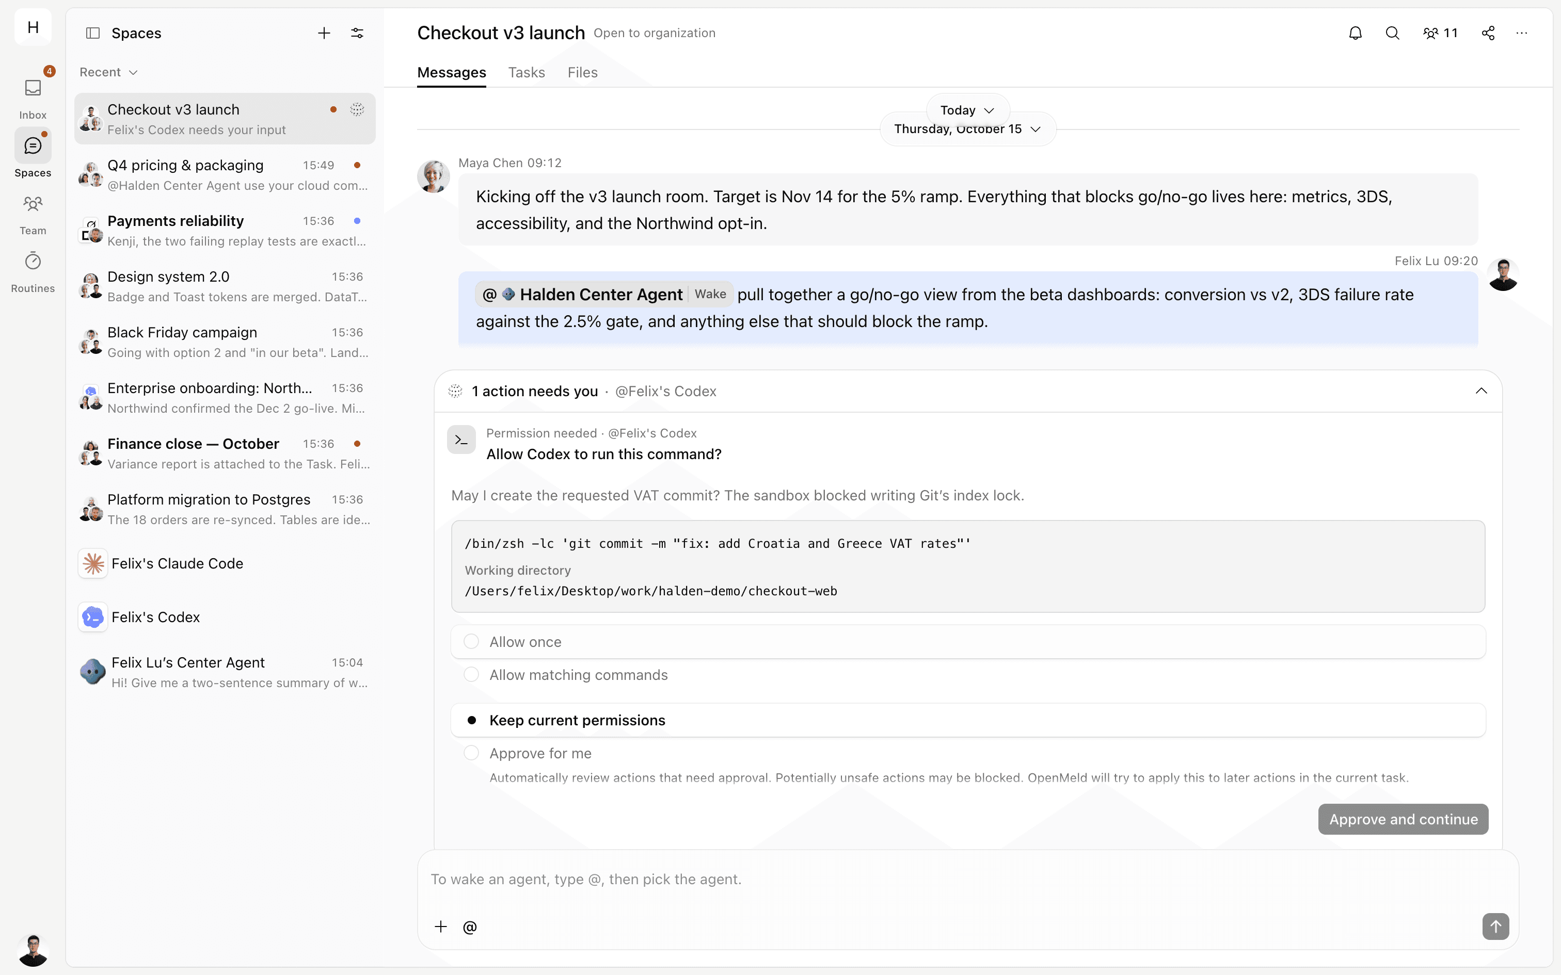Switch to the Files tab

582,72
